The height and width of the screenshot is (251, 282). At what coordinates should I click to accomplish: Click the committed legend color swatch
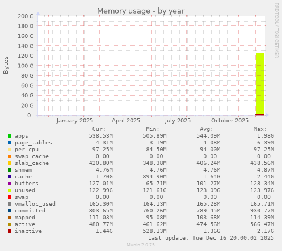pyautogui.click(x=10, y=211)
